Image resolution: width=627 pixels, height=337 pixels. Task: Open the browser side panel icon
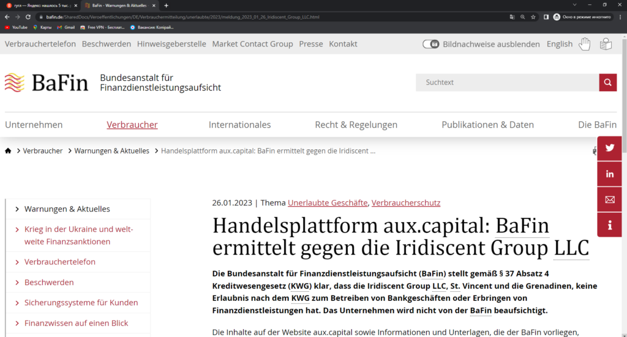546,17
